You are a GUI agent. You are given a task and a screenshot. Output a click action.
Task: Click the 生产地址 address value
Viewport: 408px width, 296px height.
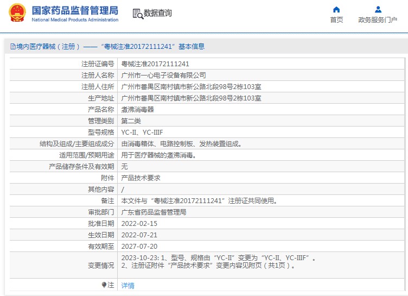click(x=191, y=98)
